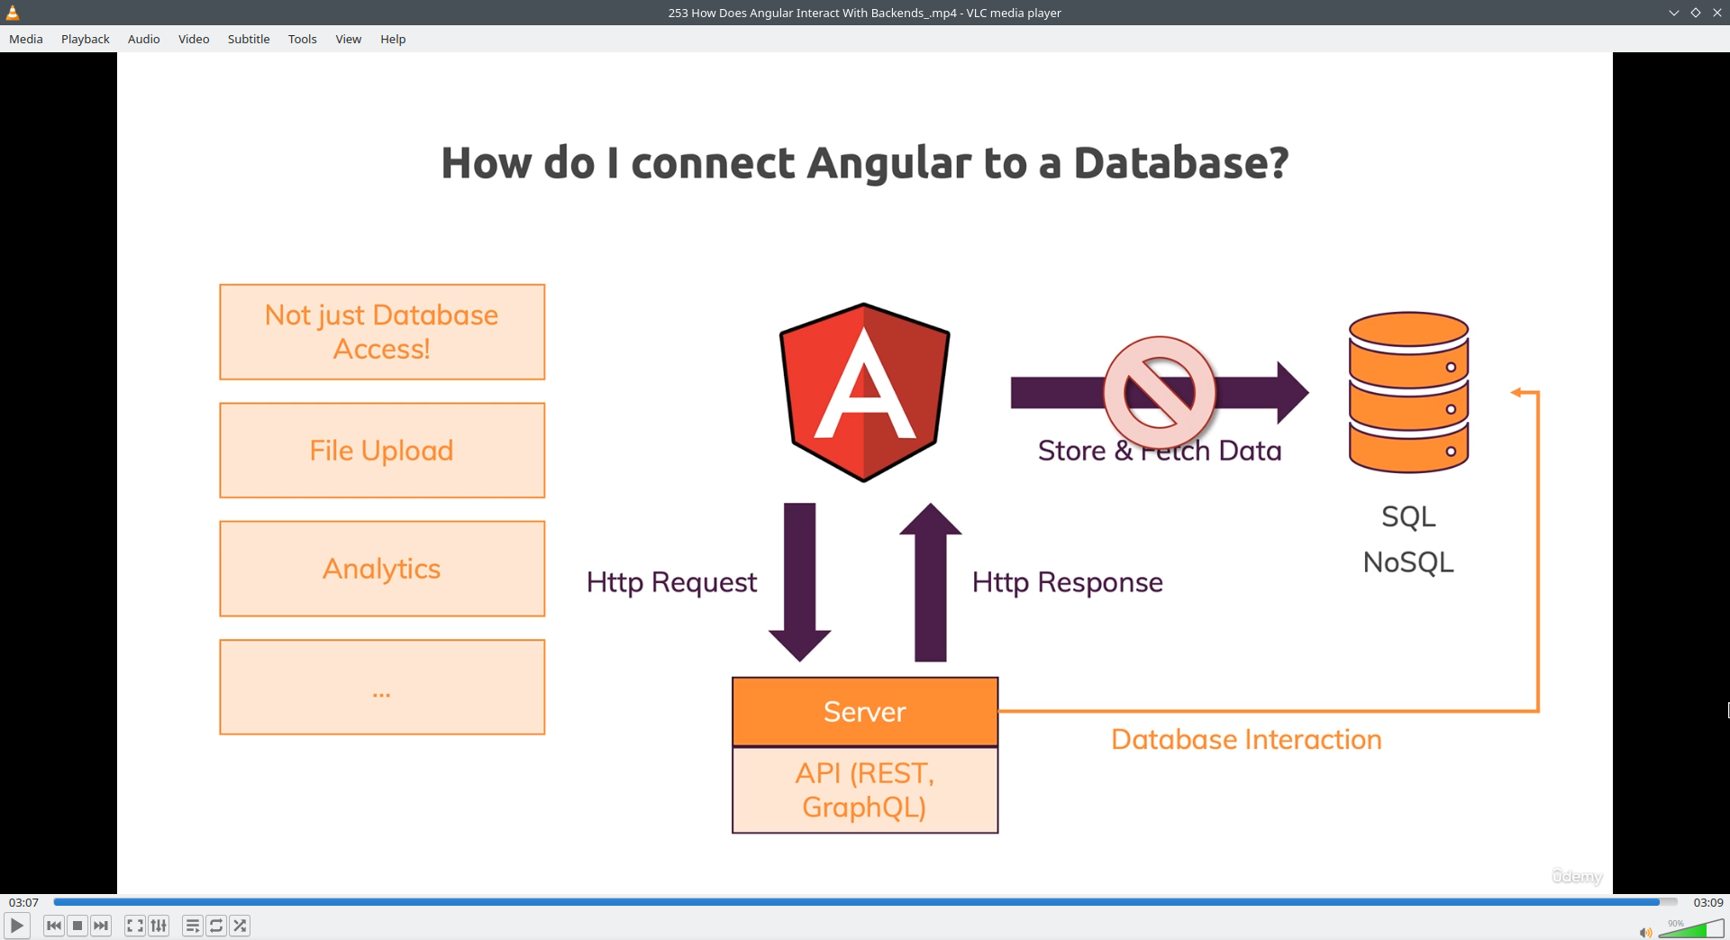Open the Help menu

(x=393, y=39)
